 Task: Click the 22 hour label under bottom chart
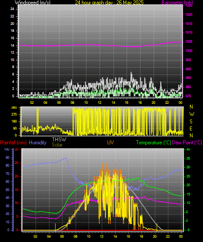coord(168,236)
